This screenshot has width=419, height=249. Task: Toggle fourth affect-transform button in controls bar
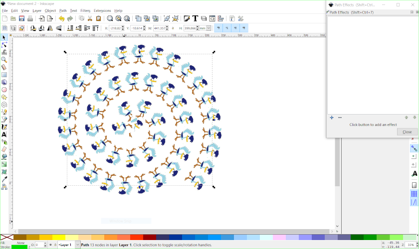(244, 28)
